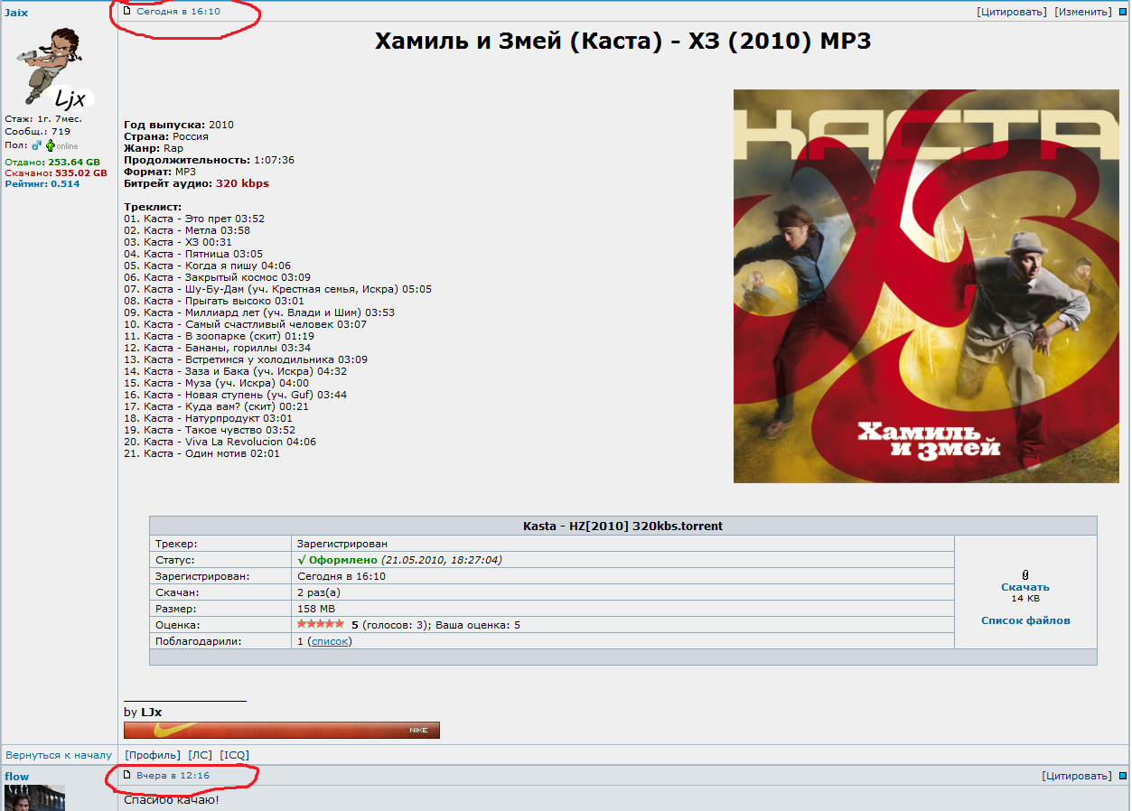Click Цитировать on flow's post
The height and width of the screenshot is (811, 1132).
pos(1077,776)
